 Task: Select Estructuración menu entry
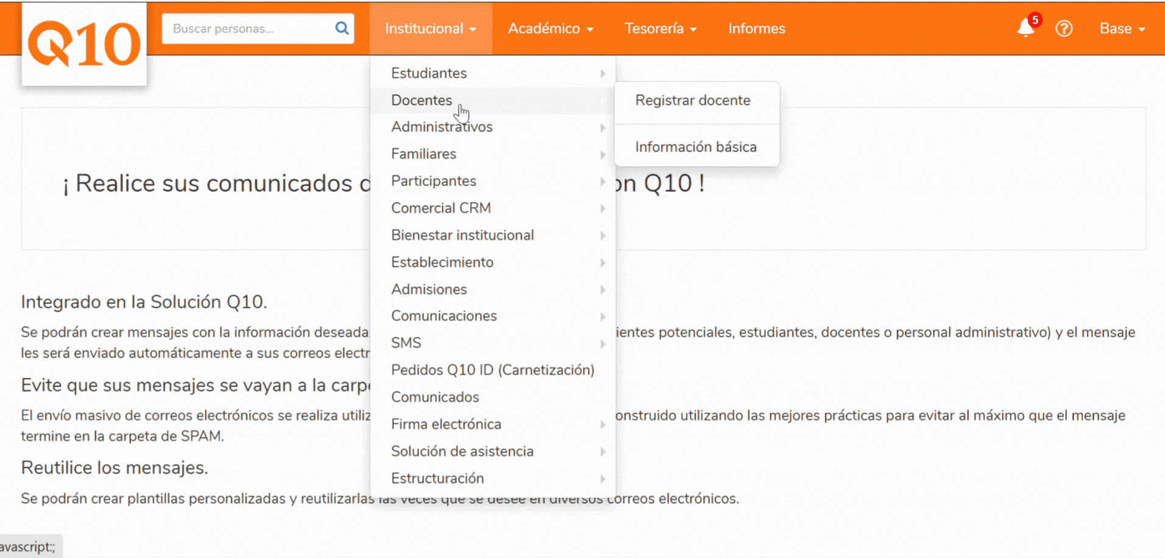point(492,479)
